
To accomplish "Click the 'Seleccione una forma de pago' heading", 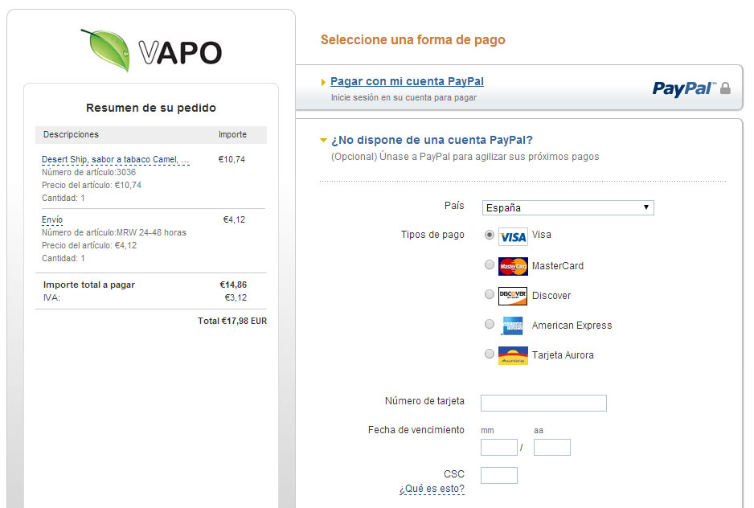I will pos(413,39).
